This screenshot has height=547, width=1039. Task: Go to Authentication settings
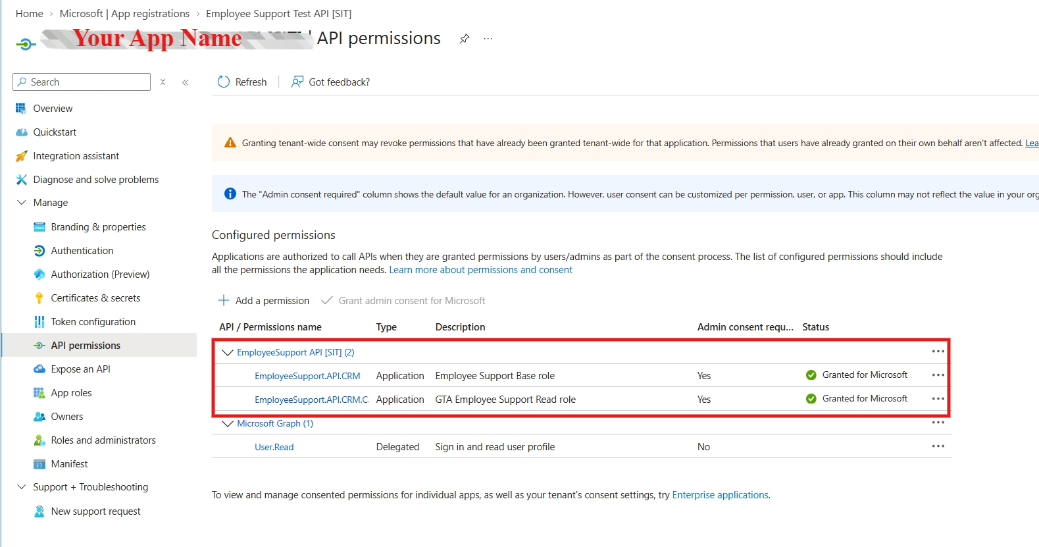82,251
